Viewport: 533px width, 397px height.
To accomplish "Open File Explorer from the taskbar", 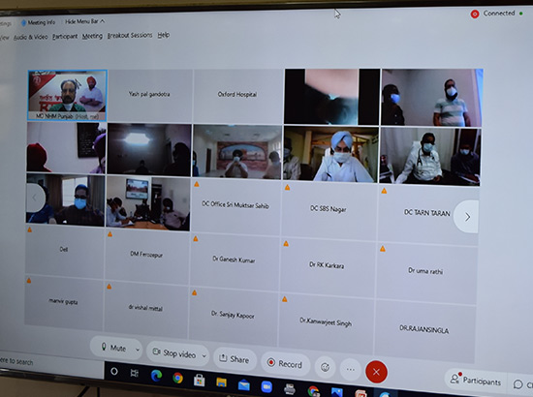I will point(221,382).
